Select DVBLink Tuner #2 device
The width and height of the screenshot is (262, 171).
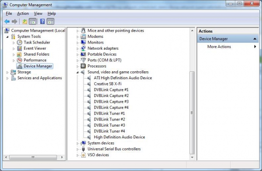click(110, 119)
